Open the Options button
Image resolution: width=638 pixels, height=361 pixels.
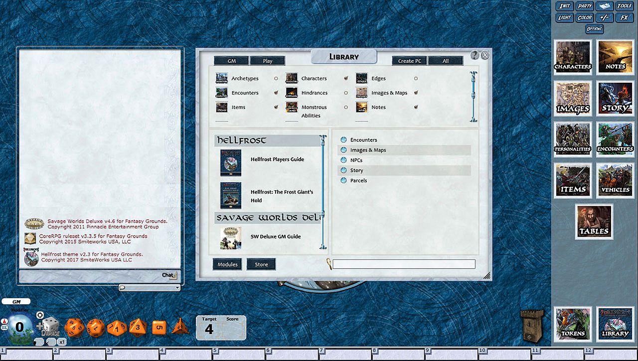(x=595, y=29)
